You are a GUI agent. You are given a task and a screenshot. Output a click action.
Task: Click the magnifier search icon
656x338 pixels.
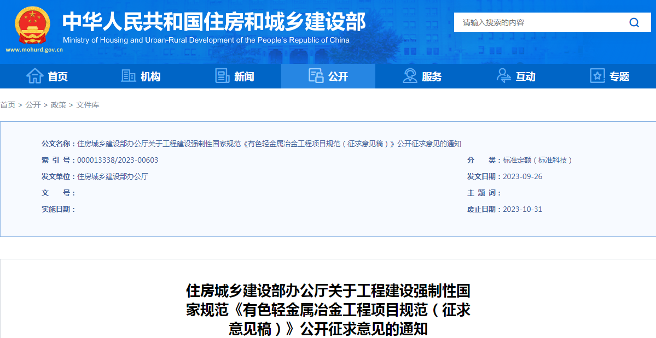(x=634, y=22)
